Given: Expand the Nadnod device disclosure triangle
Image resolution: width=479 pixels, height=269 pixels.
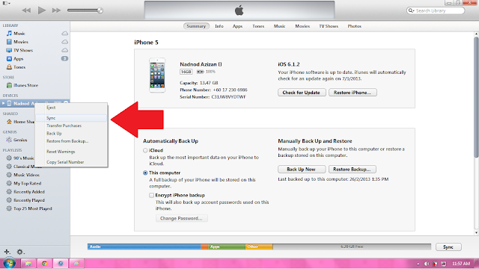Looking at the screenshot, I should [3, 103].
